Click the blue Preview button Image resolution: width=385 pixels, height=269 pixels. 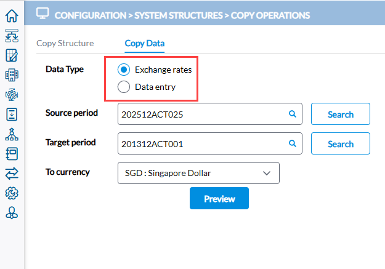click(x=219, y=198)
